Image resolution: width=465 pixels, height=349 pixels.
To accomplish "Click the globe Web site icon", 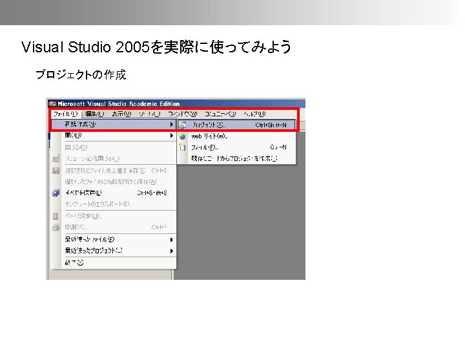I will click(182, 136).
